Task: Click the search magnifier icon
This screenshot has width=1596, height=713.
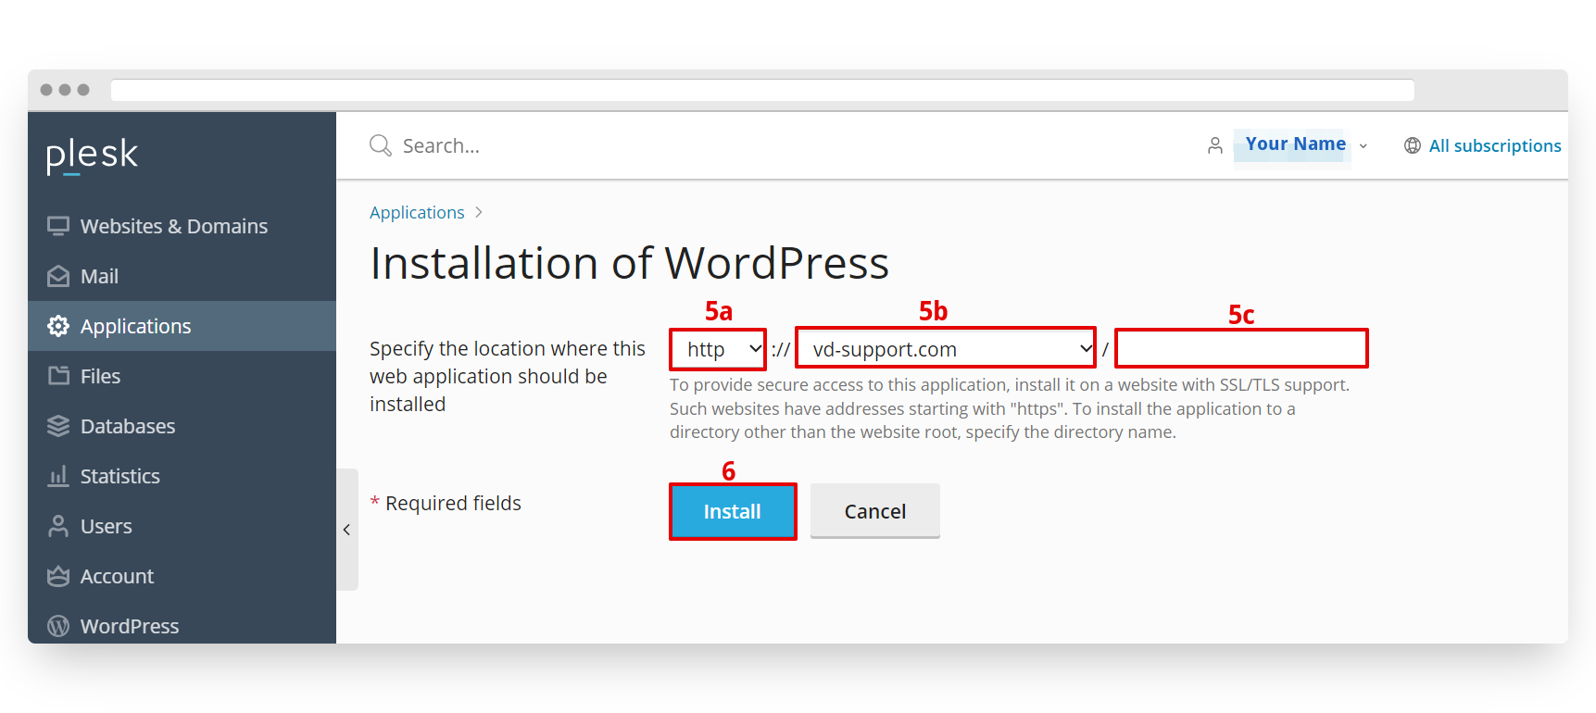Action: (x=381, y=145)
